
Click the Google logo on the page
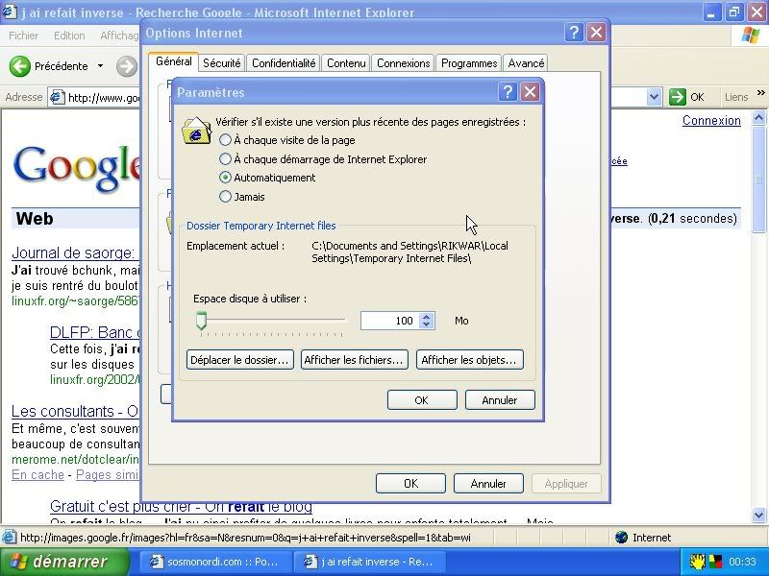pos(76,169)
